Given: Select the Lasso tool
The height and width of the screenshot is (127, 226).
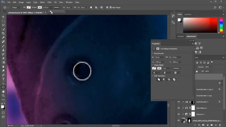Looking at the screenshot, I should pyautogui.click(x=3, y=25).
